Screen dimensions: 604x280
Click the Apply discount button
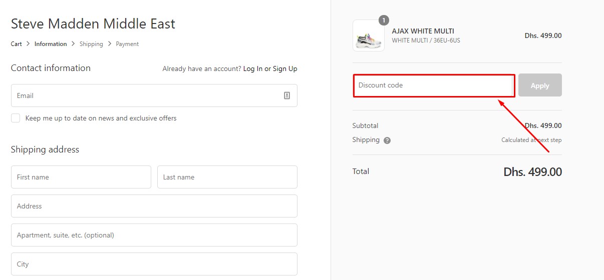(540, 85)
